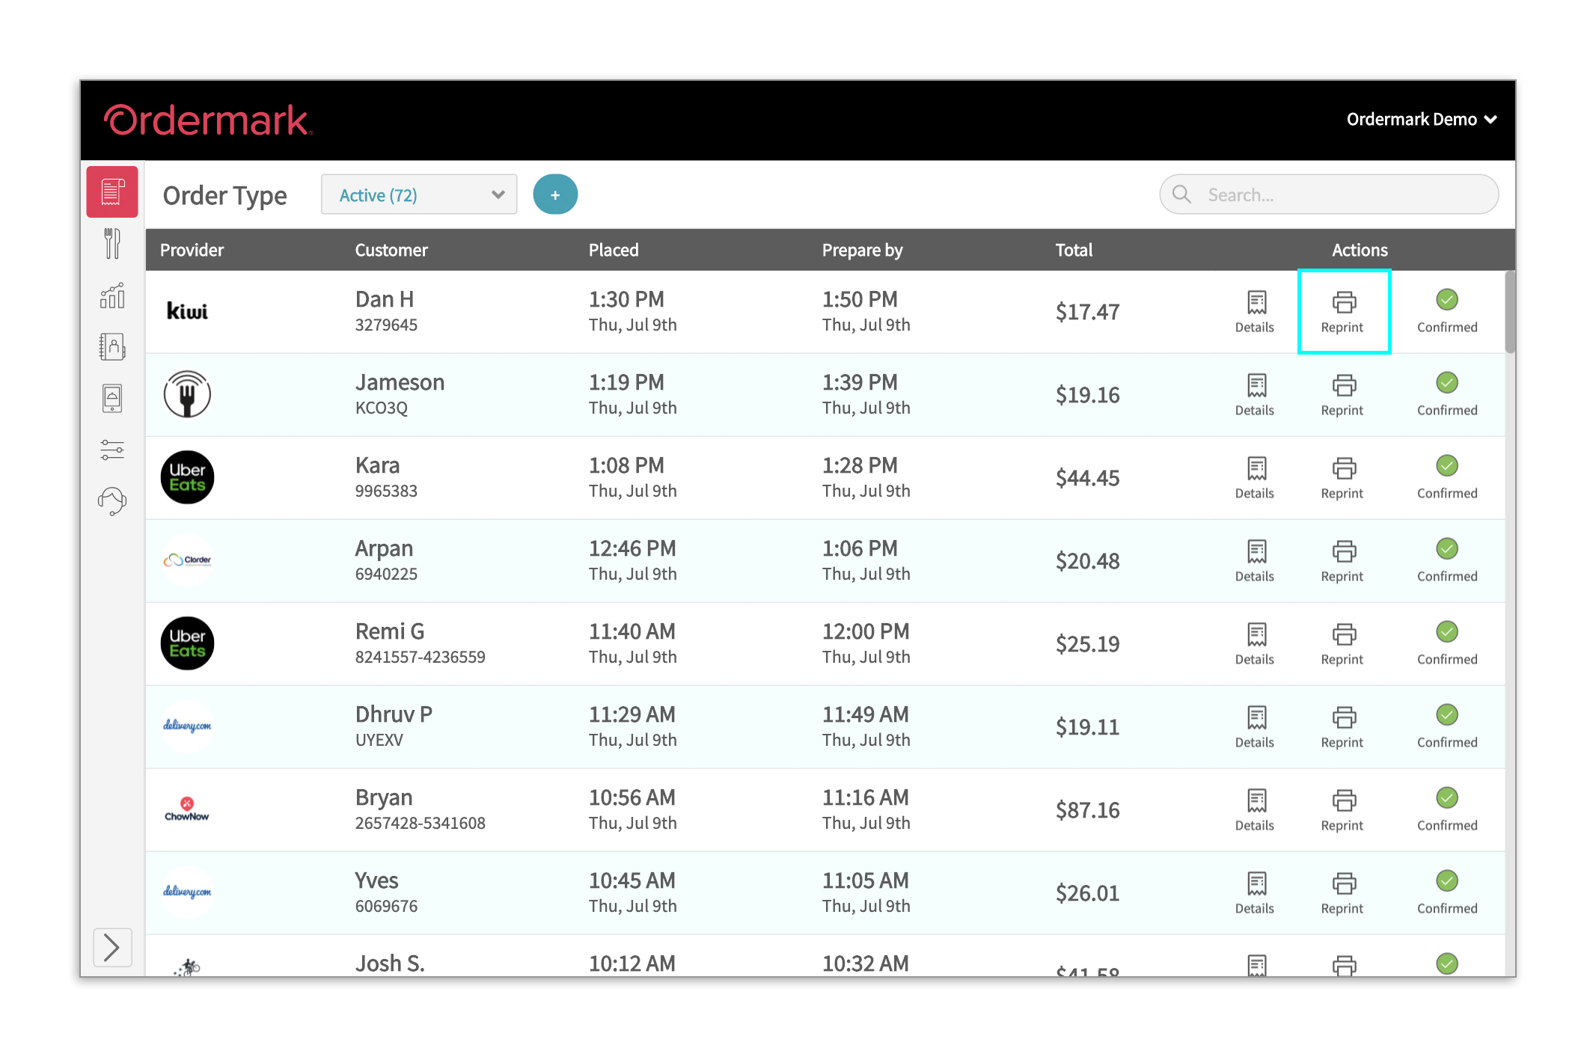Focus the Search orders field
Image resolution: width=1596 pixels, height=1057 pixels.
click(x=1329, y=194)
